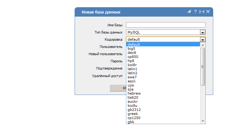Click scrollbar down arrow in encoding list
The image size is (232, 130).
203,121
